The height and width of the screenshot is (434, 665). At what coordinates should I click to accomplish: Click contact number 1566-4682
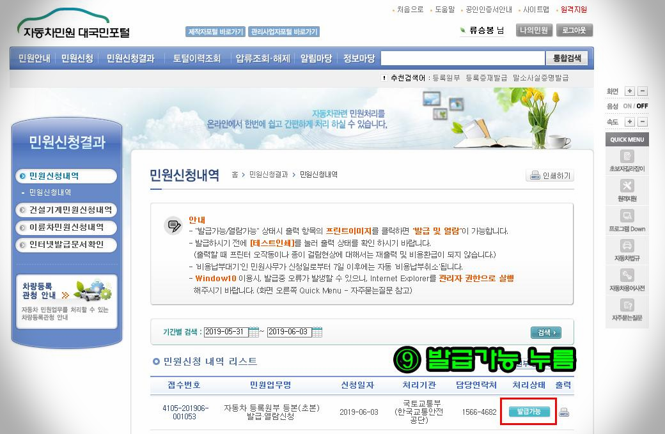click(479, 412)
